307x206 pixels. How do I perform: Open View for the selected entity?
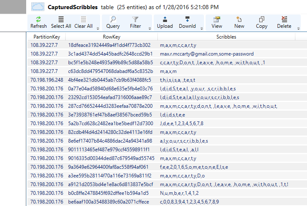point(217,19)
